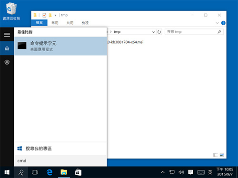Open Command Prompt best match result

coord(60,46)
